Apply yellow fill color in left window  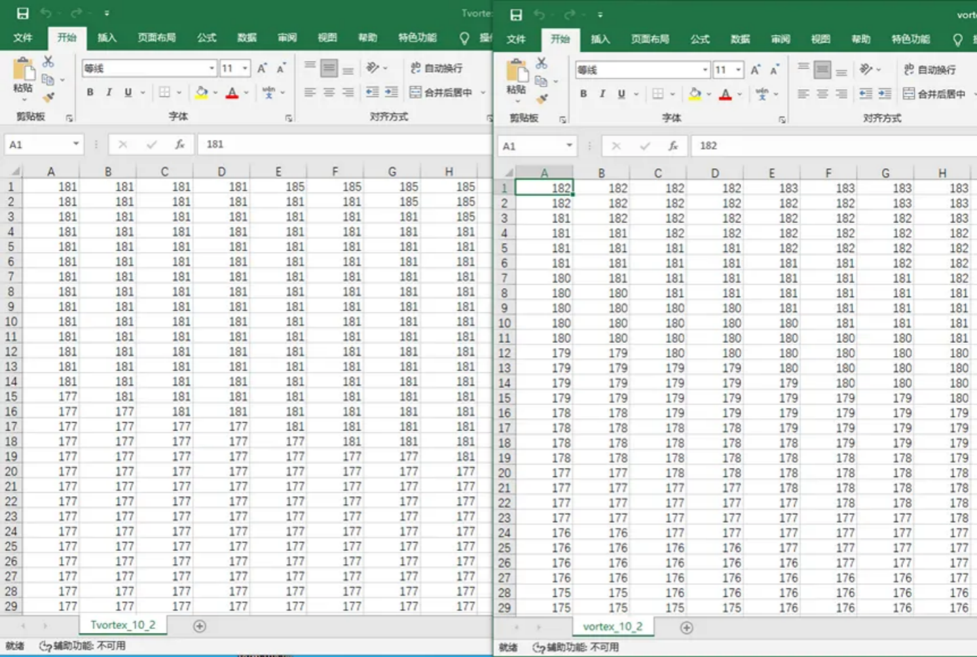pos(201,92)
